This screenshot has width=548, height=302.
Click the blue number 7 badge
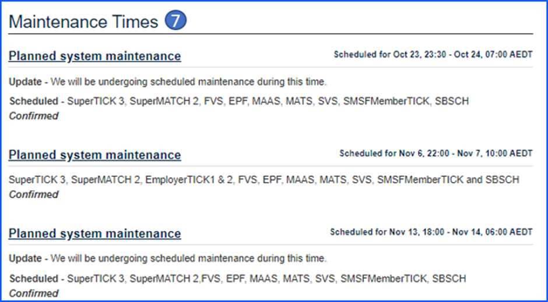point(175,22)
